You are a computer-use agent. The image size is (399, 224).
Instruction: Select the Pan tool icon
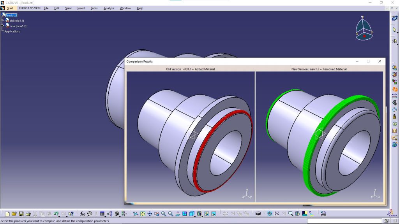tap(150, 214)
